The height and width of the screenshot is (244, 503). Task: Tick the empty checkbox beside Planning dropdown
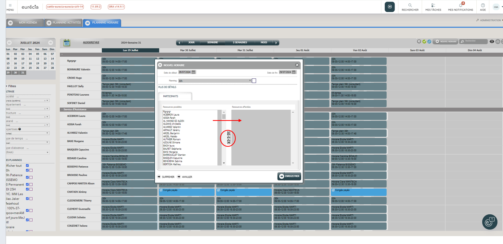coord(254,81)
